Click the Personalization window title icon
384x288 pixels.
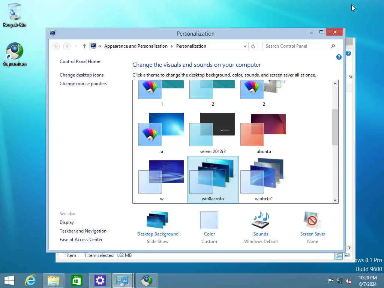(x=52, y=33)
